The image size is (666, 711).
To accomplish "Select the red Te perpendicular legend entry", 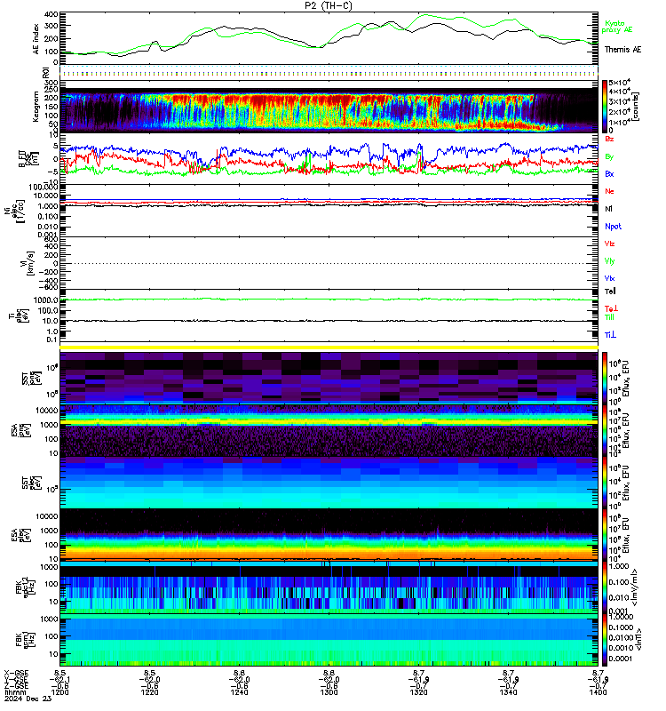I will click(611, 308).
